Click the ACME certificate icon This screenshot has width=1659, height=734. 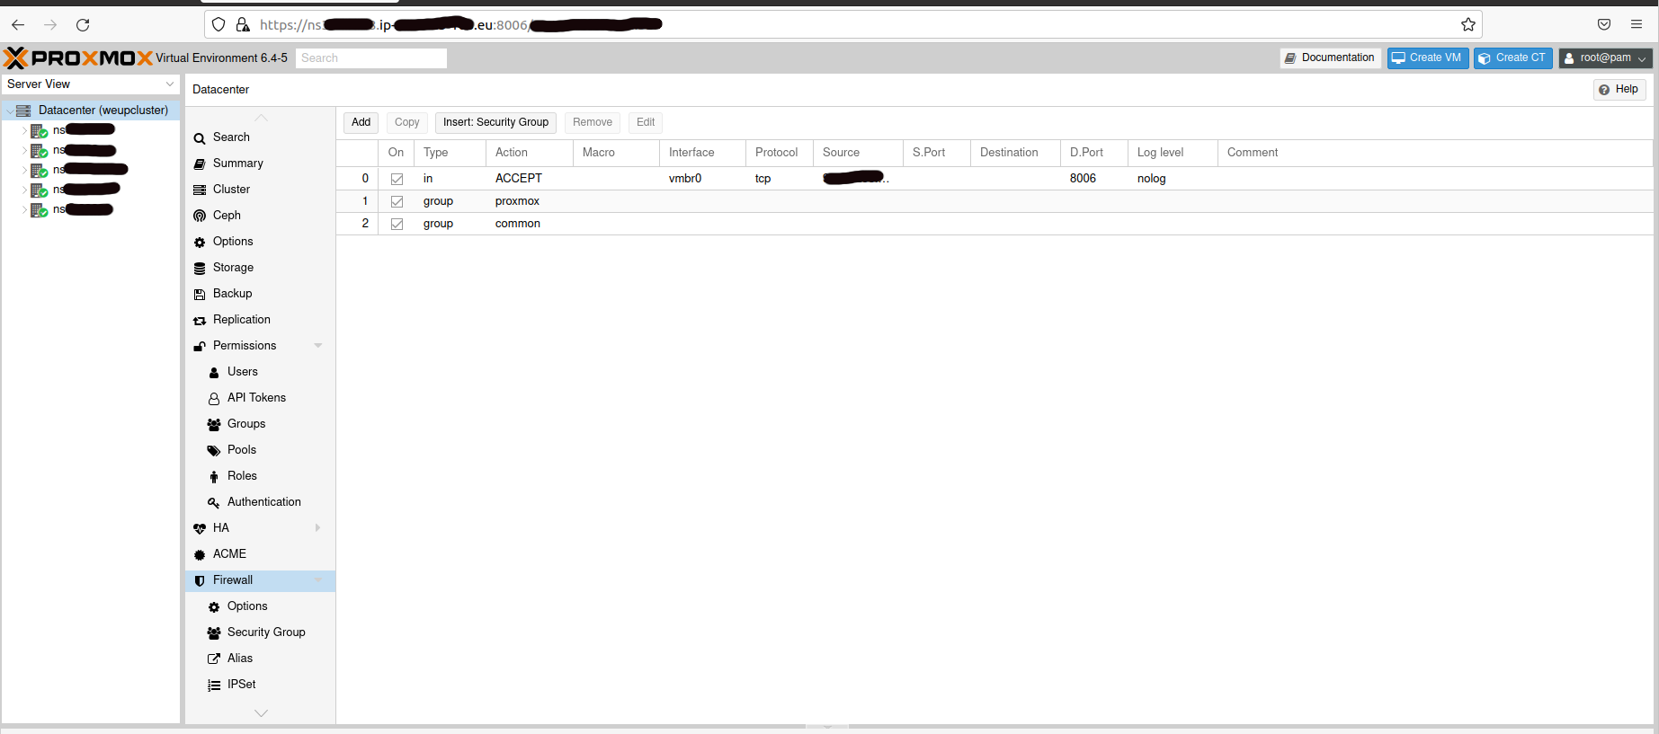(200, 554)
